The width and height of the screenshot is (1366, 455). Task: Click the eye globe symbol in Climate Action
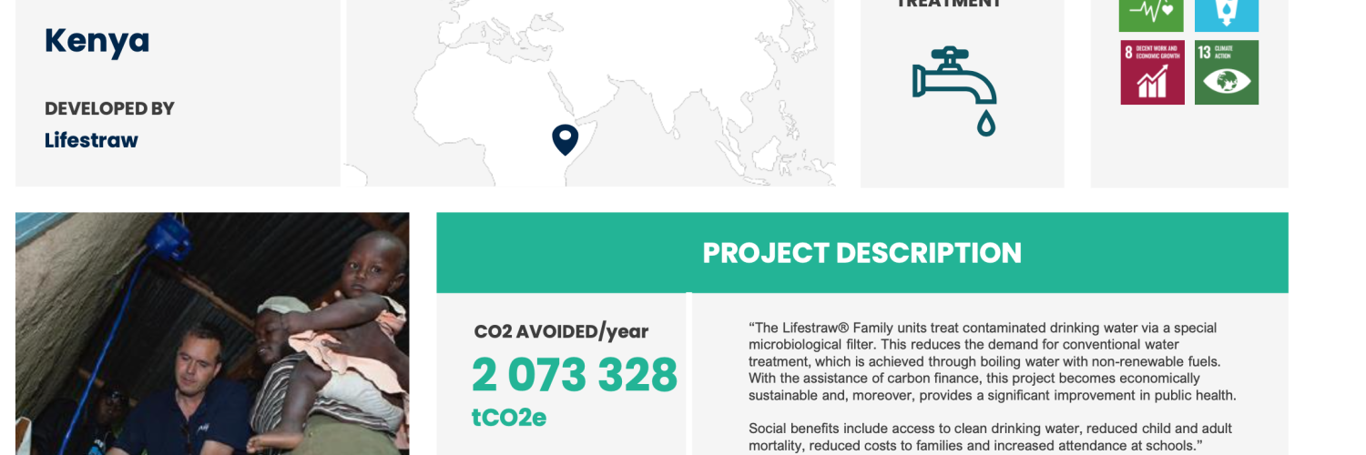coord(1227,82)
